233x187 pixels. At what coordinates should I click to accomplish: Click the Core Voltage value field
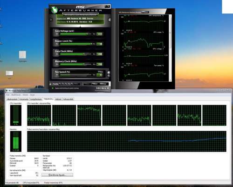99,34
